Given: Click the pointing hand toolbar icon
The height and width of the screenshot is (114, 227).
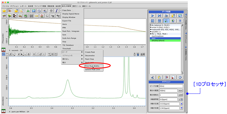Looking at the screenshot, I should click(10, 11).
